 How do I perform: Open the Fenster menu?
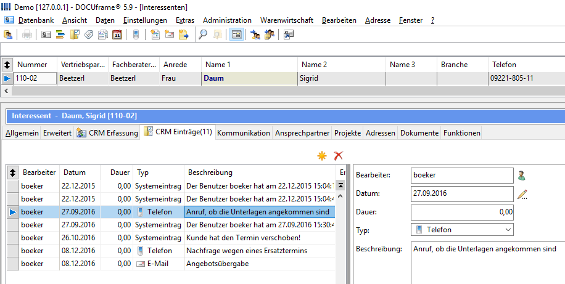pyautogui.click(x=411, y=20)
